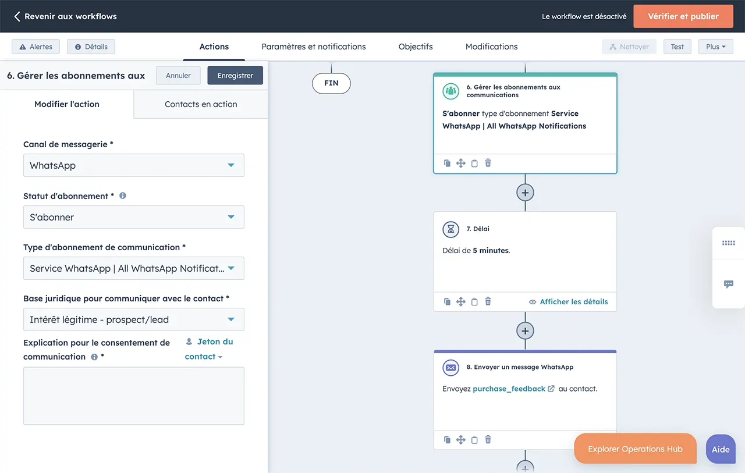Switch to the Contacts en action tab

[x=201, y=105]
